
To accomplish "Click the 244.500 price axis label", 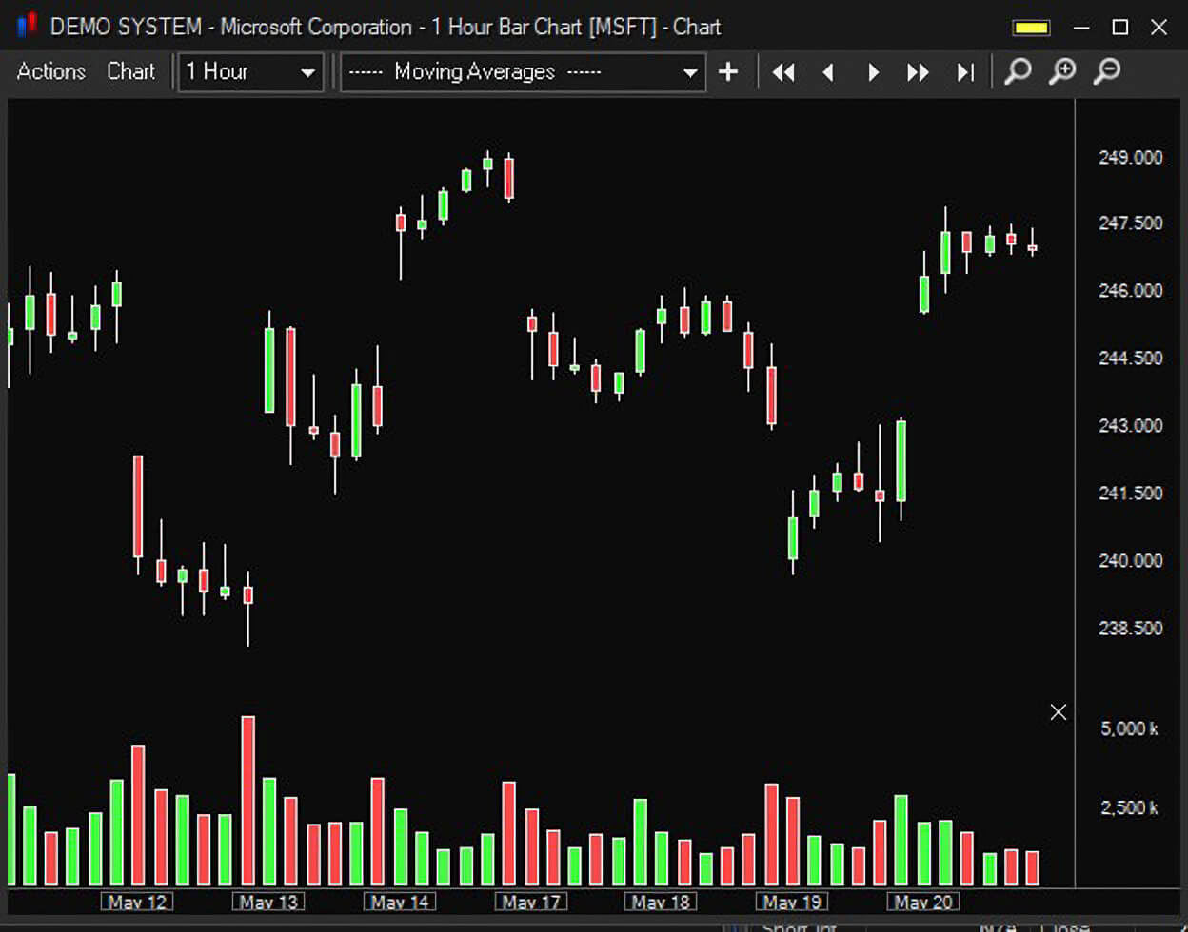I will 1130,359.
